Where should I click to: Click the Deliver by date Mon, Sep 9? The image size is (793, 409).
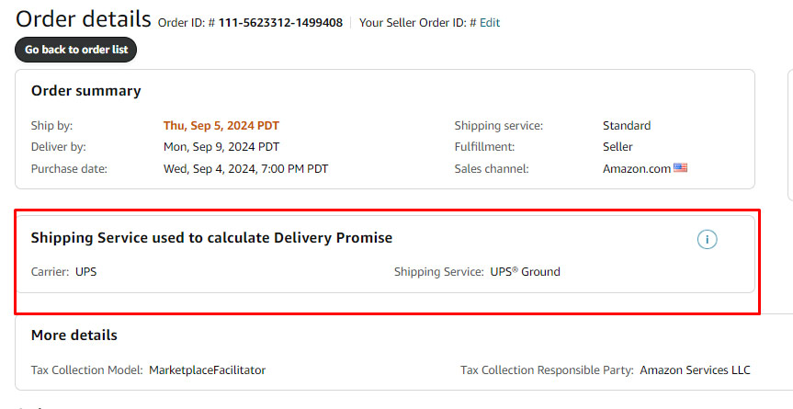click(x=221, y=147)
